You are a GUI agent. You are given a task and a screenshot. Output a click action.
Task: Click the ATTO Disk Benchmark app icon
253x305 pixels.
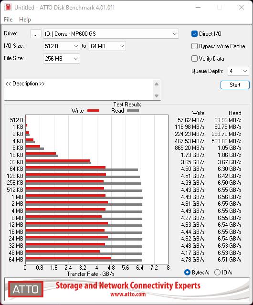tap(8, 7)
